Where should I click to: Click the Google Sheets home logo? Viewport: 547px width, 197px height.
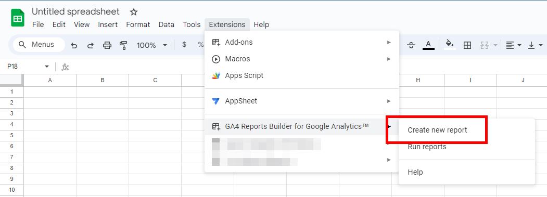(18, 18)
